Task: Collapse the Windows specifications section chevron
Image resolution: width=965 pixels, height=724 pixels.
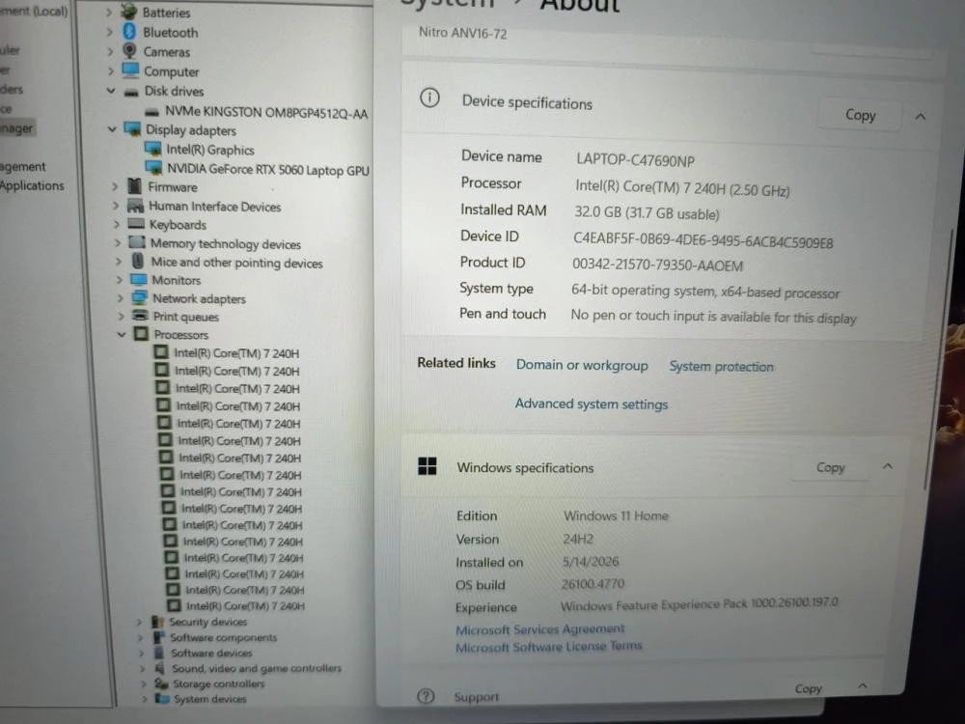Action: [x=888, y=466]
